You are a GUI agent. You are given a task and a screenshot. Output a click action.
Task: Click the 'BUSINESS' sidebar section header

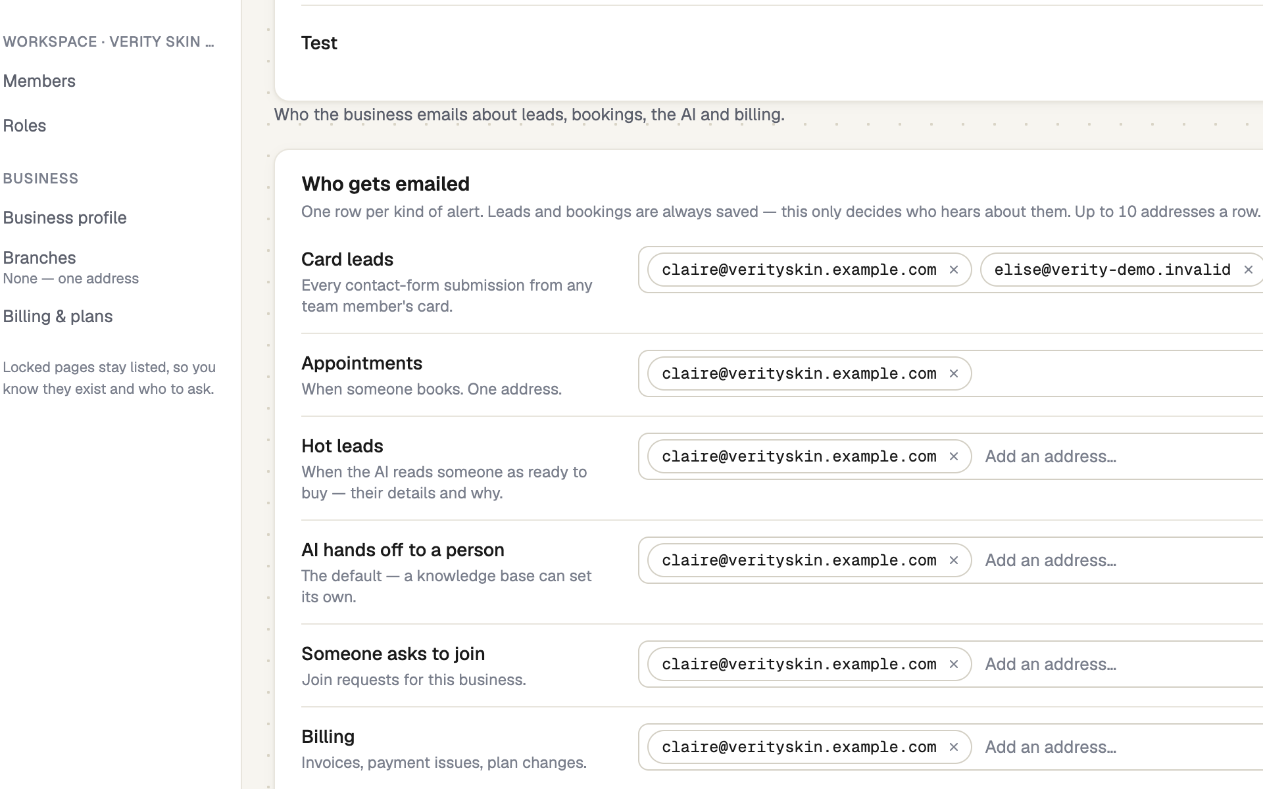pos(41,179)
